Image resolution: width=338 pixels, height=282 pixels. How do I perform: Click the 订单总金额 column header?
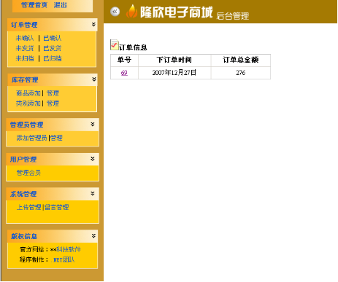(241, 60)
